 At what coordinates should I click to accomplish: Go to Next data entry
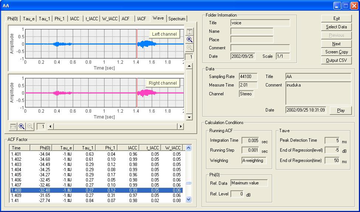tap(336, 43)
